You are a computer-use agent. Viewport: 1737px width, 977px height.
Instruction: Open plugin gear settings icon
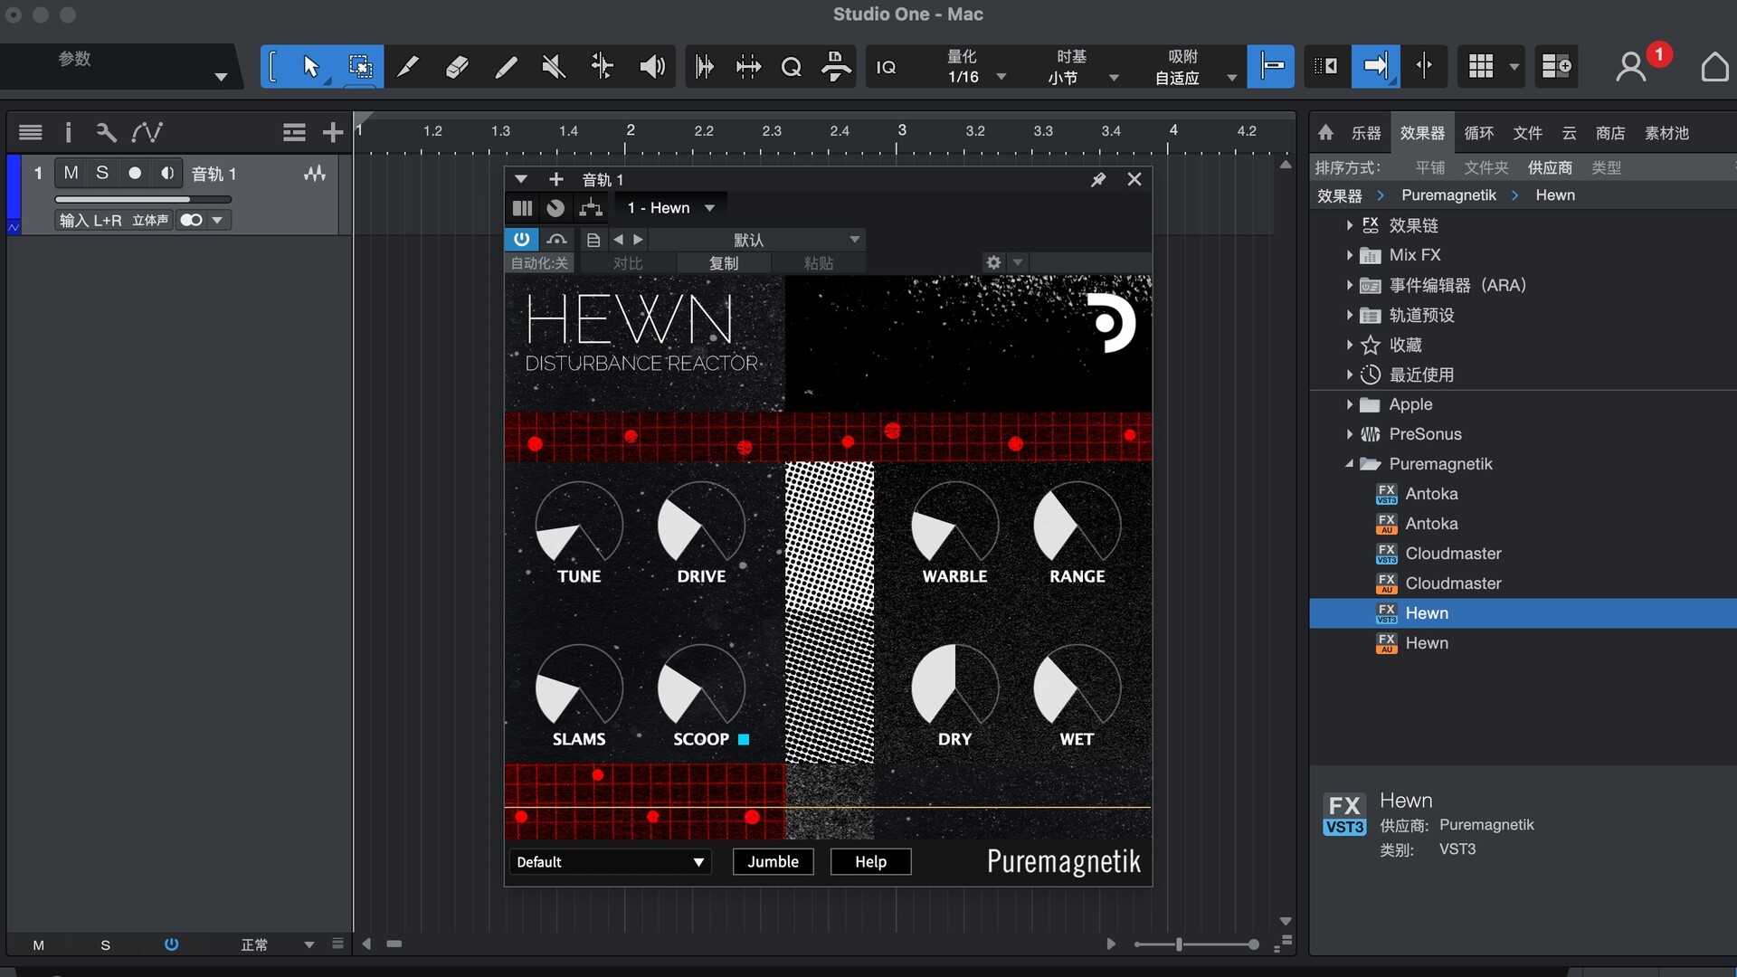click(993, 262)
